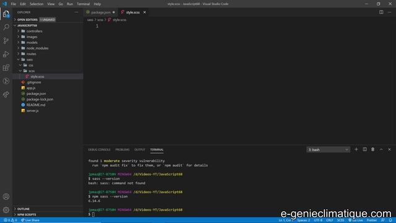Switch to package.json editor tab
Viewport: 396px width, 223px height.
pos(100,12)
